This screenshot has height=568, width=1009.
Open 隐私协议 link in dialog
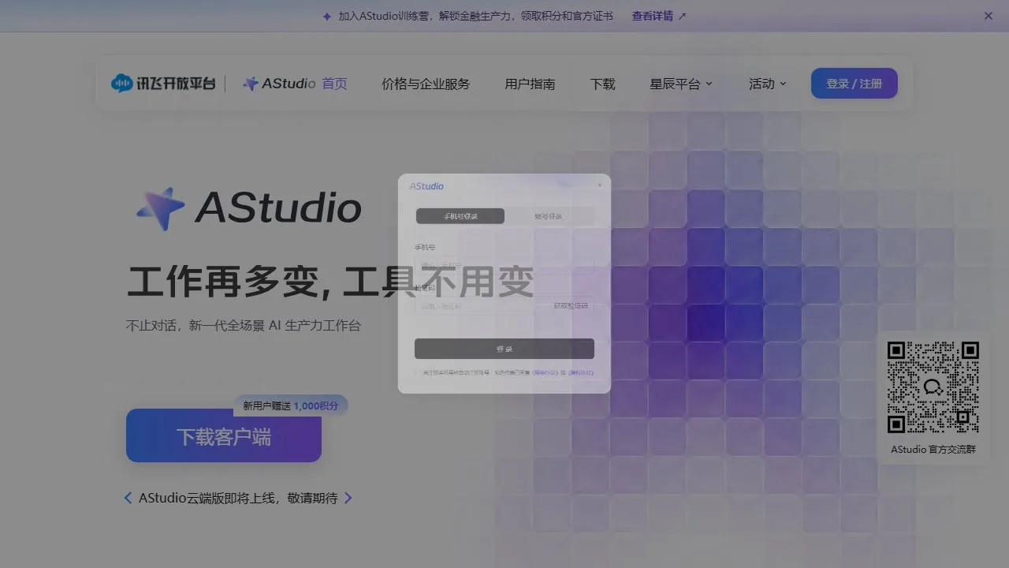pyautogui.click(x=580, y=372)
